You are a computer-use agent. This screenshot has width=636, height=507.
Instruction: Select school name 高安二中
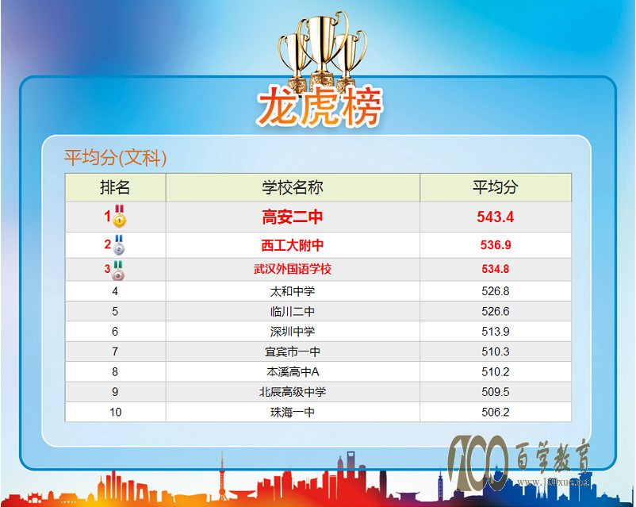tap(293, 217)
